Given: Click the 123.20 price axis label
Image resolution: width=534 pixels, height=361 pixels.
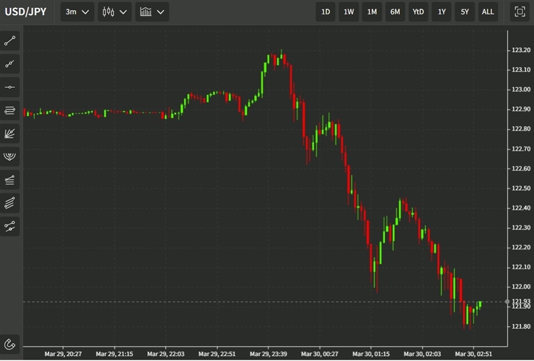Looking at the screenshot, I should pyautogui.click(x=521, y=50).
